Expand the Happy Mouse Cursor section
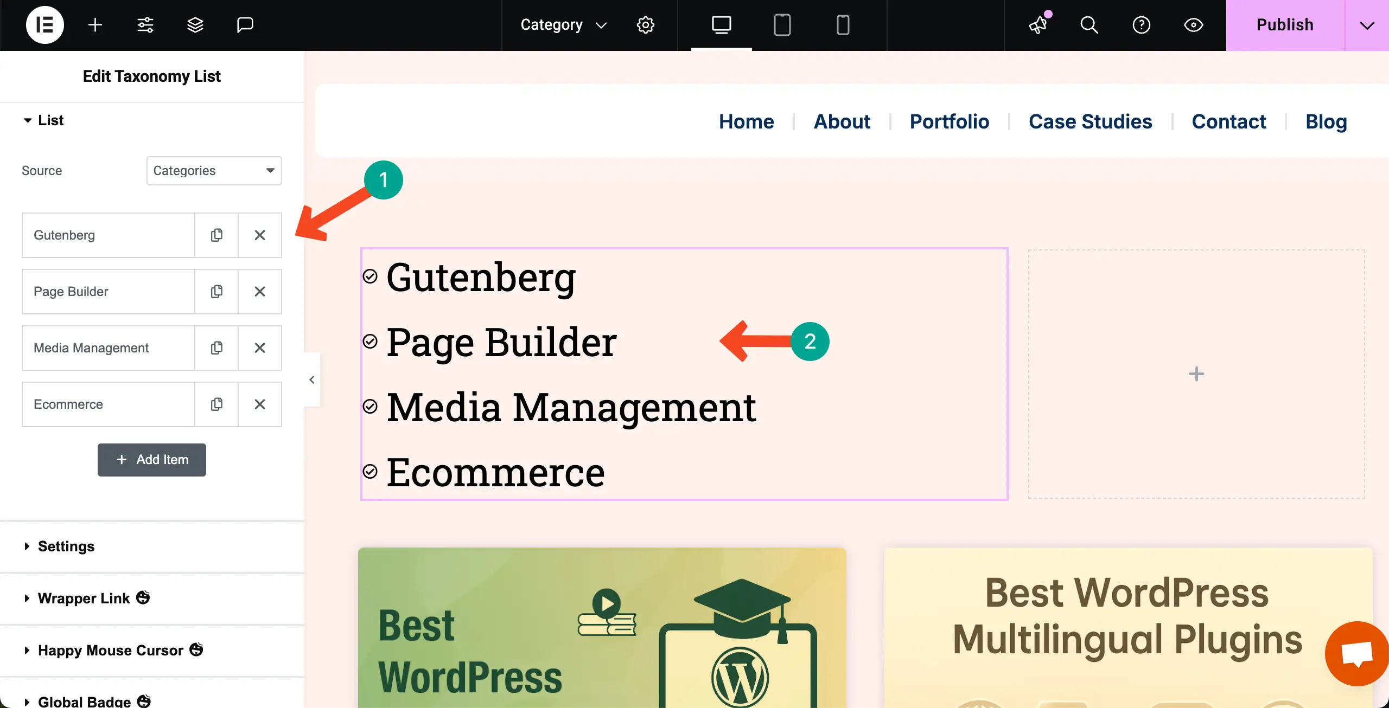1389x708 pixels. [x=152, y=651]
